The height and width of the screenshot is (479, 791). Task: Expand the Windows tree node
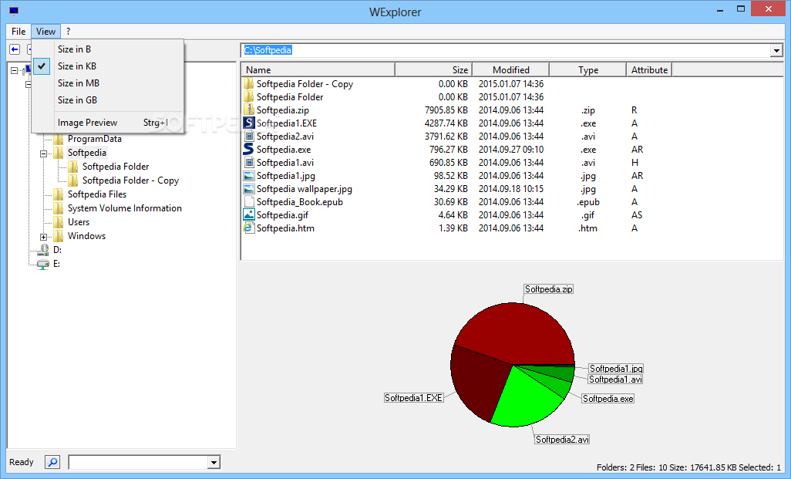click(x=43, y=237)
